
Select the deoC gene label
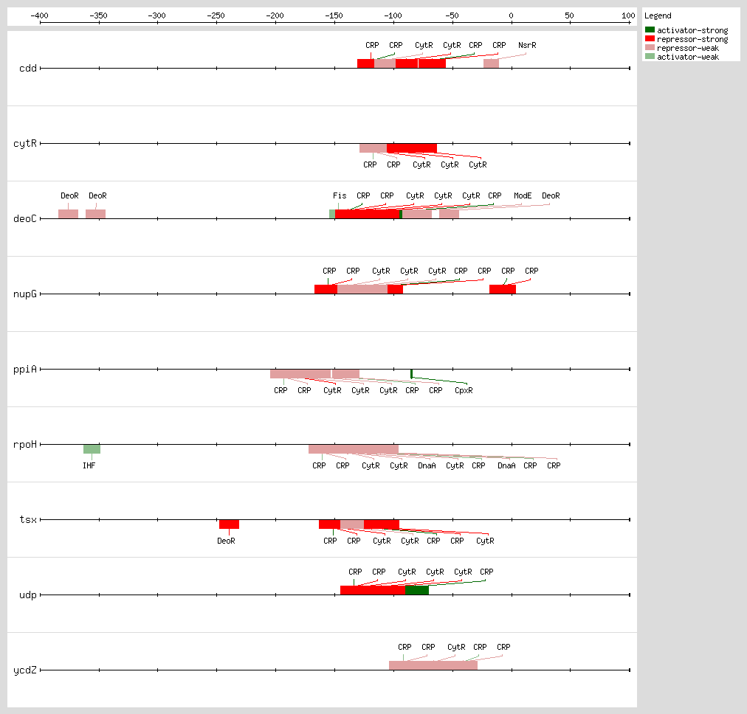tap(25, 219)
